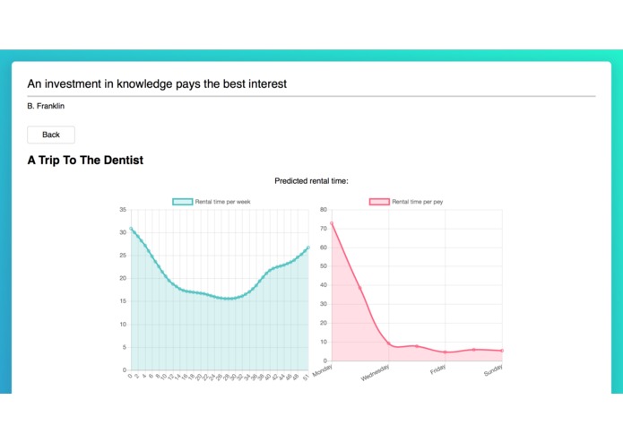
Task: Click the 'Friday' x-axis label
Action: [437, 369]
